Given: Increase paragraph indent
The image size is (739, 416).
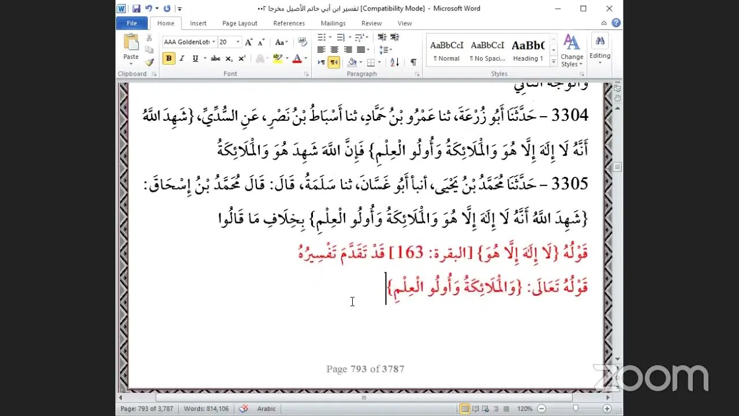Looking at the screenshot, I should 395,38.
